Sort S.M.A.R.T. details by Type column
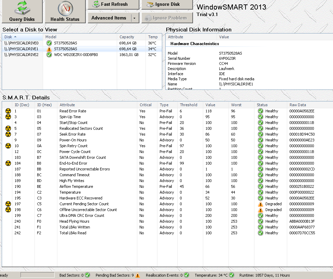This screenshot has width=333, height=279. click(167, 105)
